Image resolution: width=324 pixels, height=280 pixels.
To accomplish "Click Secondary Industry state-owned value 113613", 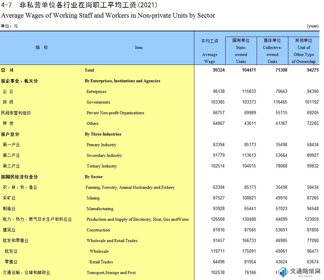I will [249, 155].
